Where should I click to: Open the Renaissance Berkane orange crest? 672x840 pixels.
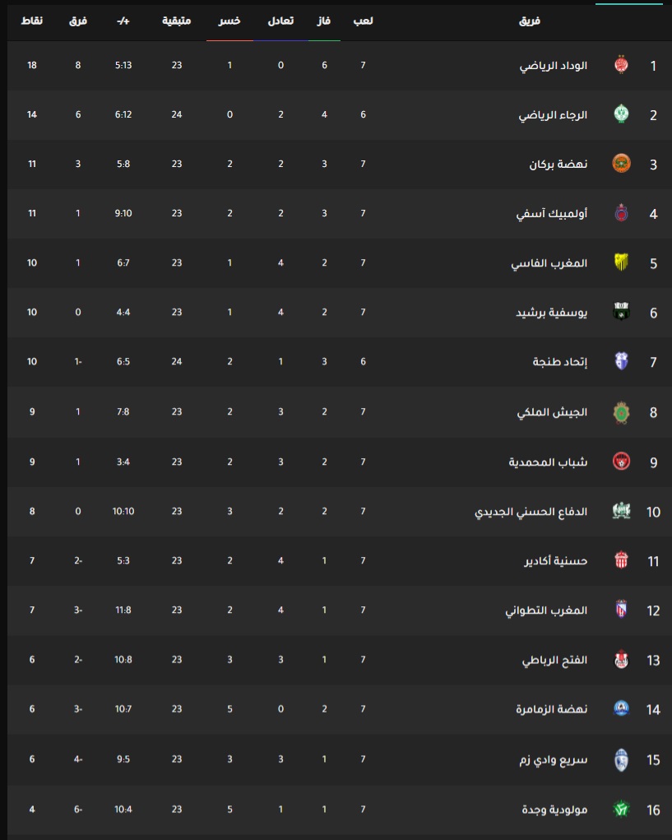621,164
